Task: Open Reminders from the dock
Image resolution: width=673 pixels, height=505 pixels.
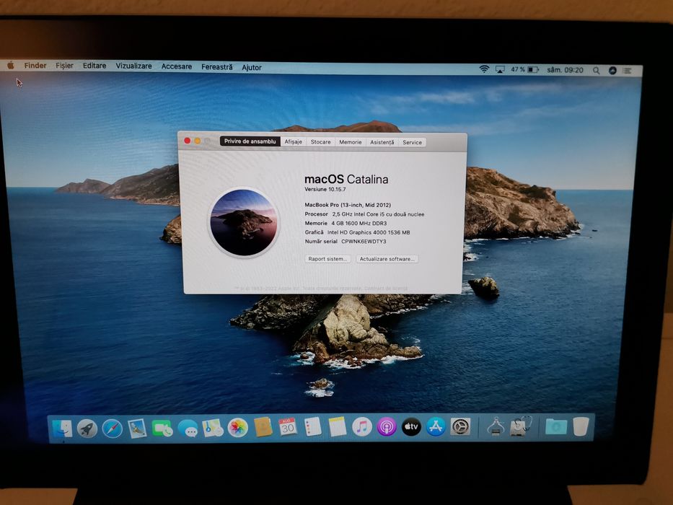Action: (312, 427)
